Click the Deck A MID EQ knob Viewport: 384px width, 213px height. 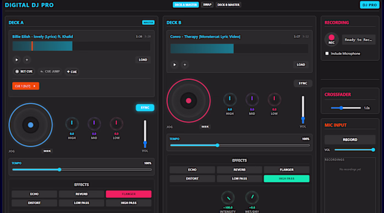click(x=94, y=124)
